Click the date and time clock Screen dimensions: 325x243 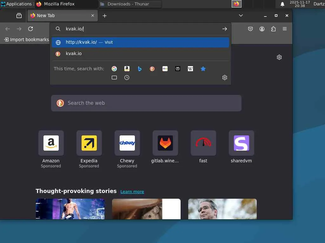click(300, 4)
